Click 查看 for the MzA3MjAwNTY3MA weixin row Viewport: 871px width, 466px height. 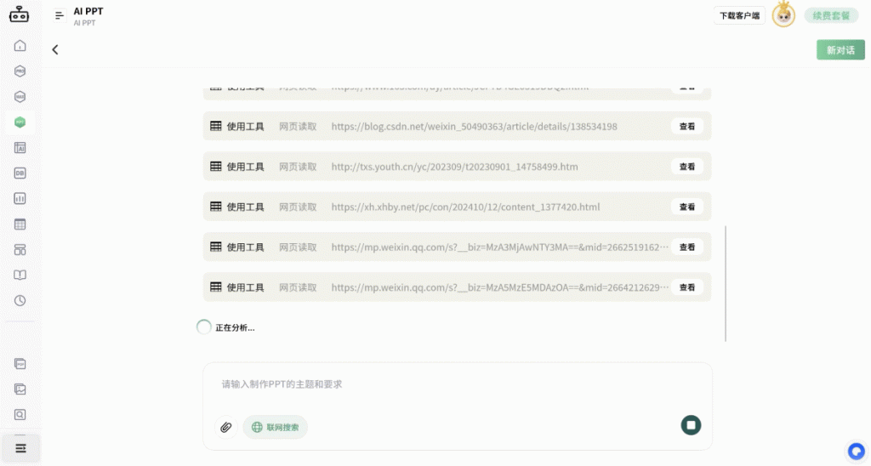point(687,247)
